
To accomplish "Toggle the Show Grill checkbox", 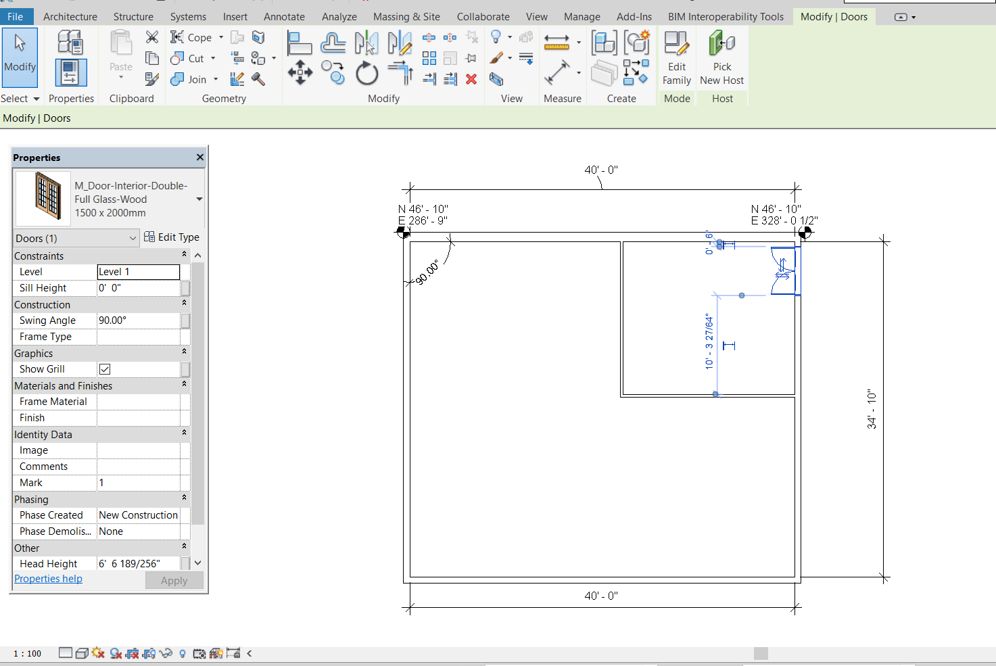I will tap(105, 369).
